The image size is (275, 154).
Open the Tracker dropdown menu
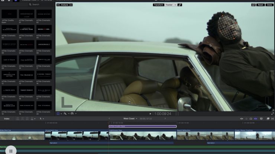(x=170, y=5)
